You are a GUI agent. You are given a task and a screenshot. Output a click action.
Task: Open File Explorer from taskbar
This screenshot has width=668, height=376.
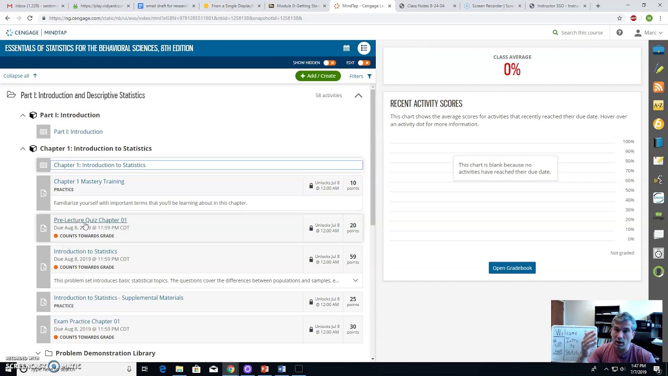pyautogui.click(x=179, y=369)
